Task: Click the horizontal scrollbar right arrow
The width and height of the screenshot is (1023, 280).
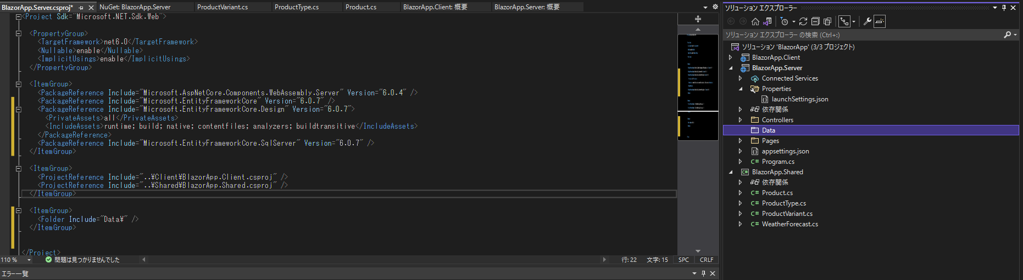Action: pos(605,260)
